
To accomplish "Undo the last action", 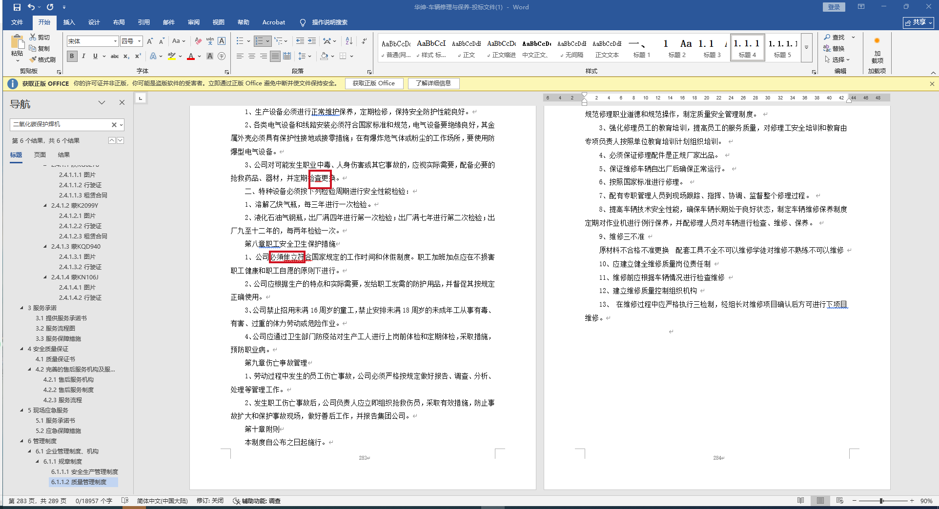I will 31,7.
